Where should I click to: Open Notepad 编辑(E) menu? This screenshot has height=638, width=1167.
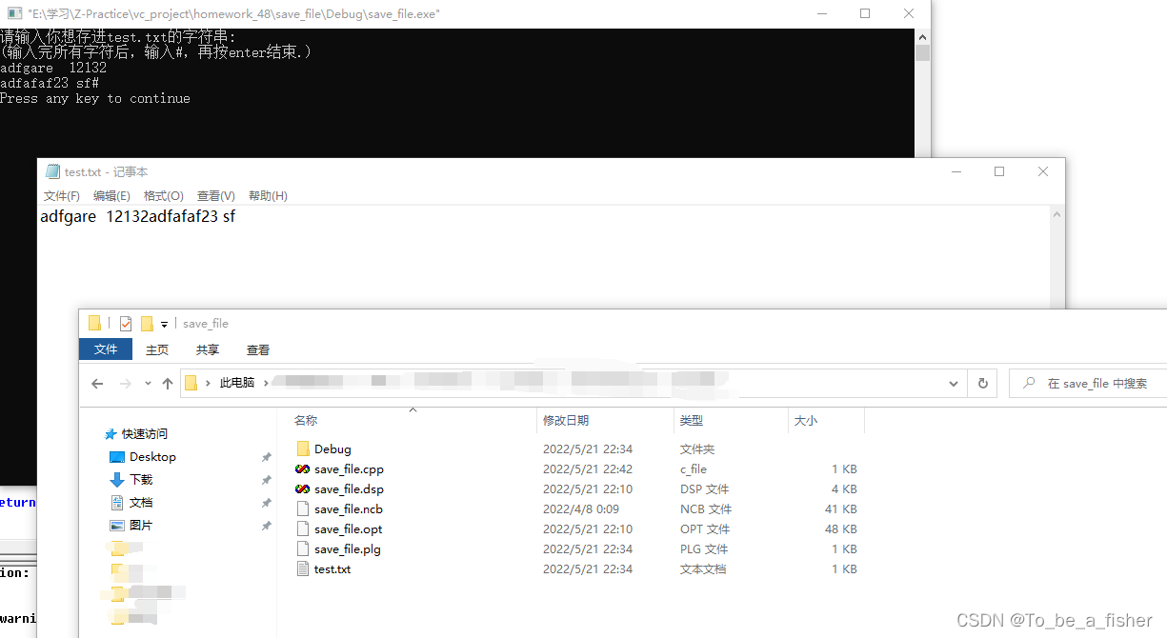tap(111, 195)
